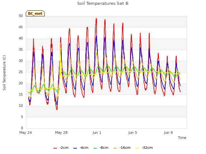The image size is (206, 154).
Task: Click the BC_met label box
Action: tap(35, 13)
